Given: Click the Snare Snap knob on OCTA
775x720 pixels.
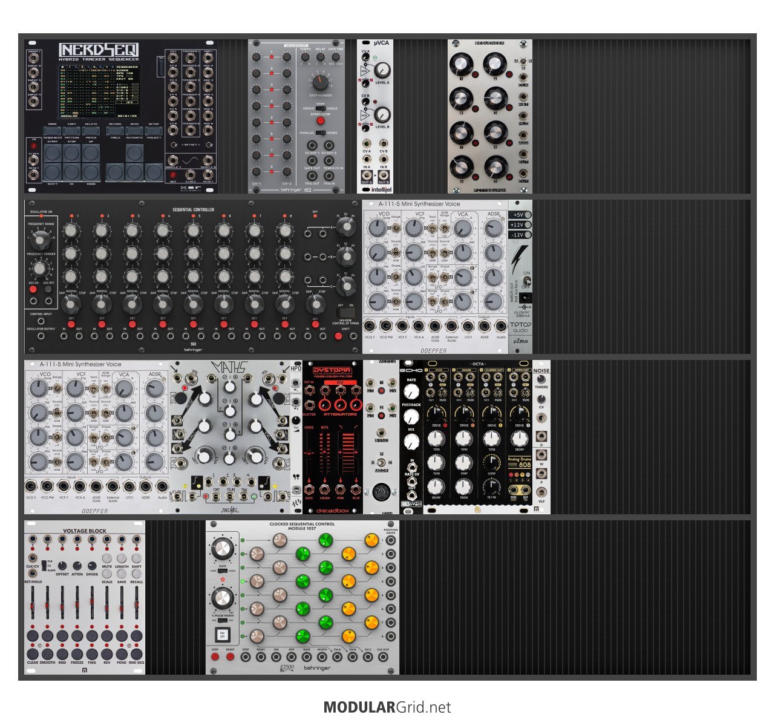Looking at the screenshot, I should click(x=463, y=462).
